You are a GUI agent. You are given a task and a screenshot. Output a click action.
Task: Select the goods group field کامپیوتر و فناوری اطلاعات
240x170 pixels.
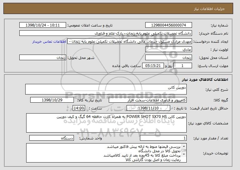pyautogui.click(x=148, y=100)
